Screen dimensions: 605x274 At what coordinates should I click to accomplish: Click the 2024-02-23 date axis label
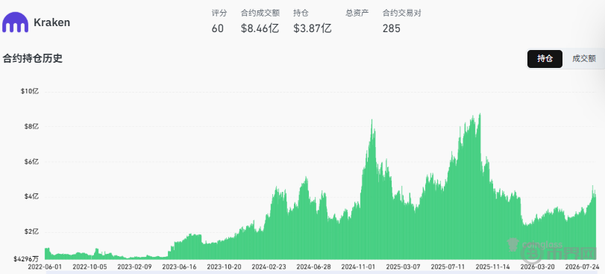pos(269,267)
